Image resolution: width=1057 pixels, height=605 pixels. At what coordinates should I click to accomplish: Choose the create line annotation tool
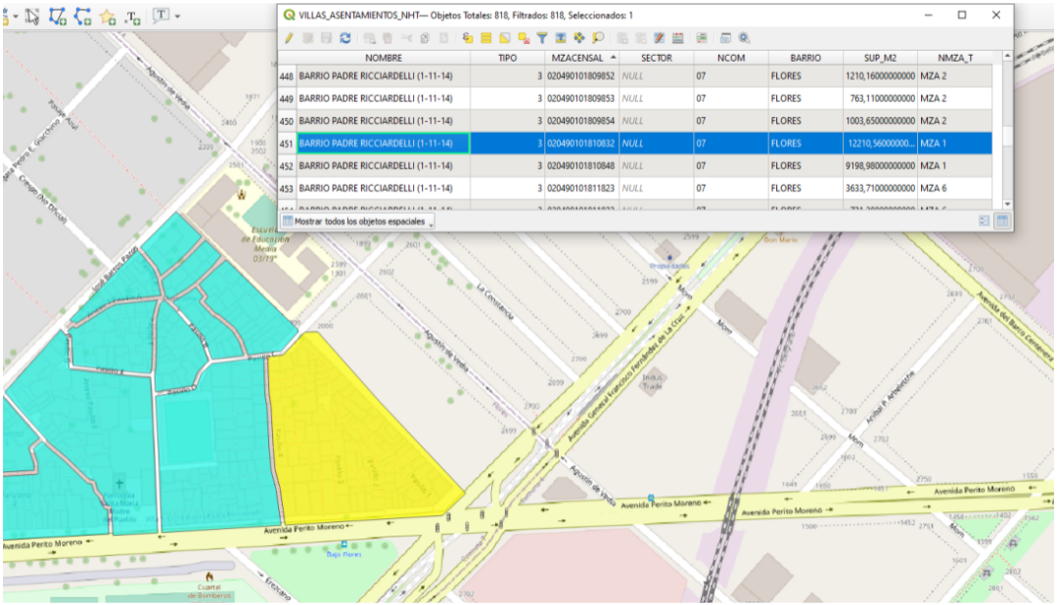[82, 17]
